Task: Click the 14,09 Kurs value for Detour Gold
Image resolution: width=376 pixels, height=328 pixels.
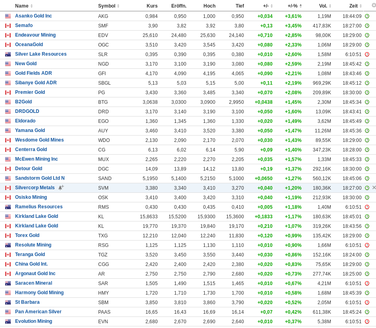Action: click(151, 169)
